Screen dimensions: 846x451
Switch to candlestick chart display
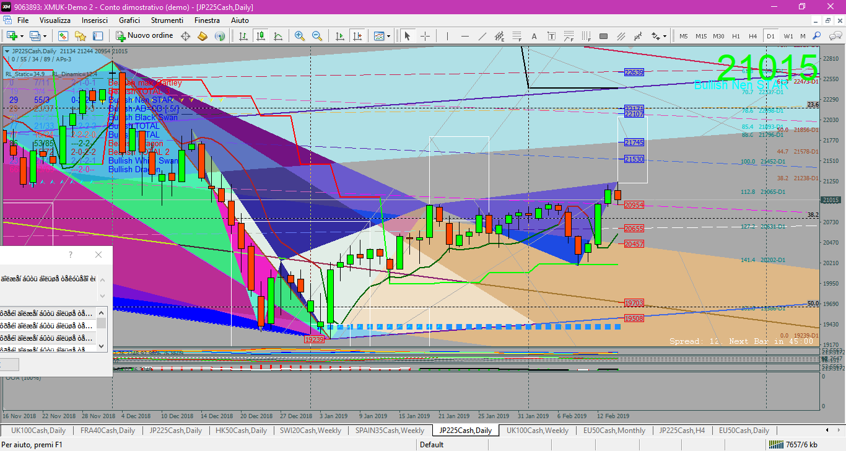tap(260, 36)
